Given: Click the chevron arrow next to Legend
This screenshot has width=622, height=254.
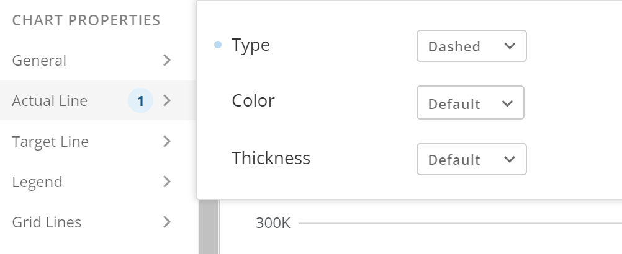Looking at the screenshot, I should click(x=166, y=182).
